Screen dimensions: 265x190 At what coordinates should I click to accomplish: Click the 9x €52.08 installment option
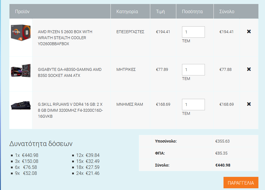pyautogui.click(x=26, y=173)
